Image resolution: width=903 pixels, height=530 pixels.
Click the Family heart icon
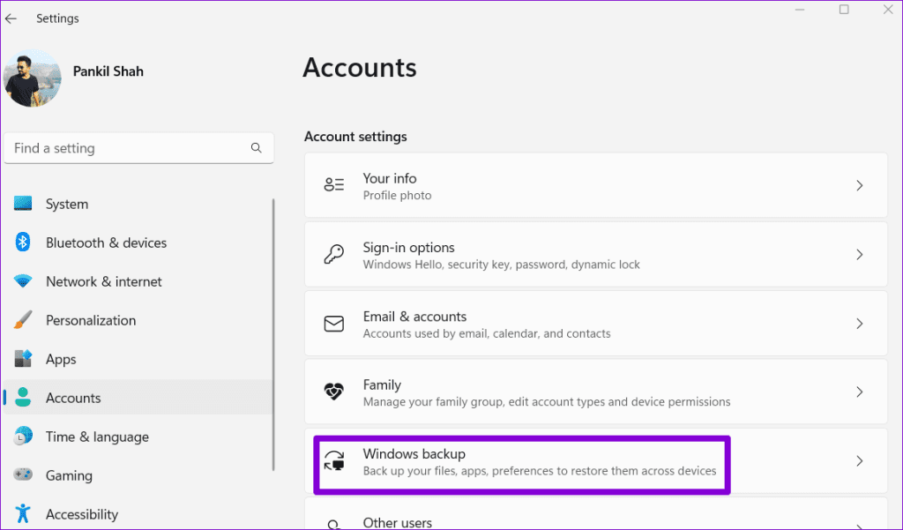(334, 392)
